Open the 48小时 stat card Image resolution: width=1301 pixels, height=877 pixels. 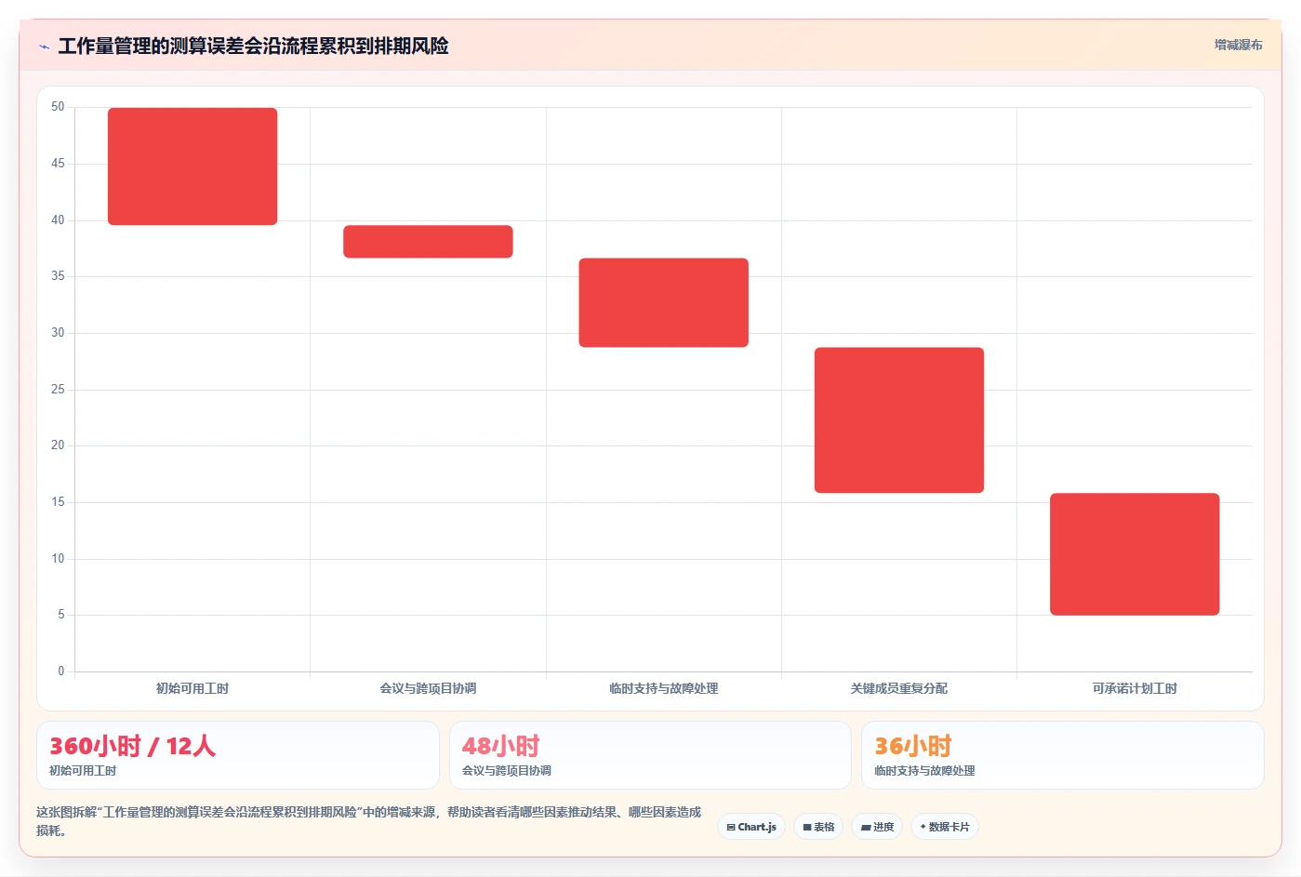[x=650, y=755]
